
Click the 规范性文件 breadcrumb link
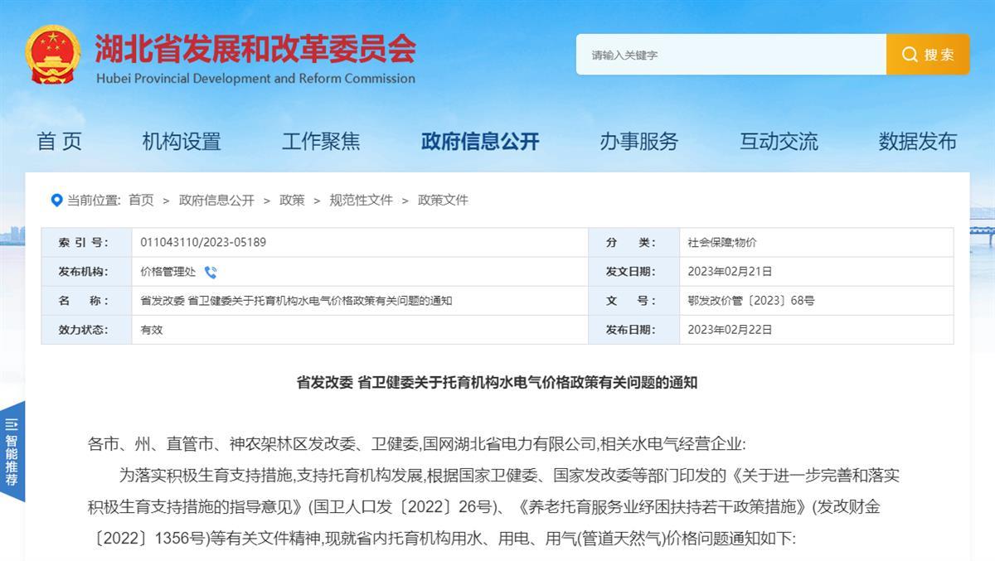point(361,200)
